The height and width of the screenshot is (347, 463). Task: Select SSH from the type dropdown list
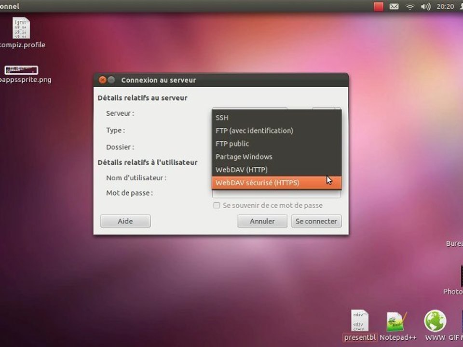(276, 118)
